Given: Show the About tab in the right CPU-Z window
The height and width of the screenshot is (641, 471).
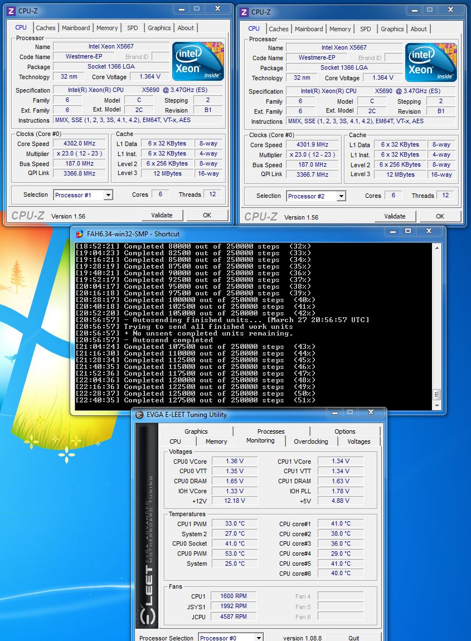Looking at the screenshot, I should point(419,29).
